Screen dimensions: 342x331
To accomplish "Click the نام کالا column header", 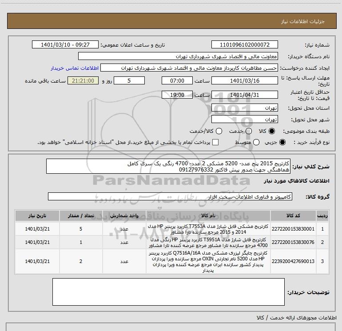I will coord(208,216).
